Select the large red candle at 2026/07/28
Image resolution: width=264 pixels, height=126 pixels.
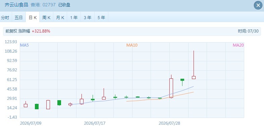[x=171, y=86]
